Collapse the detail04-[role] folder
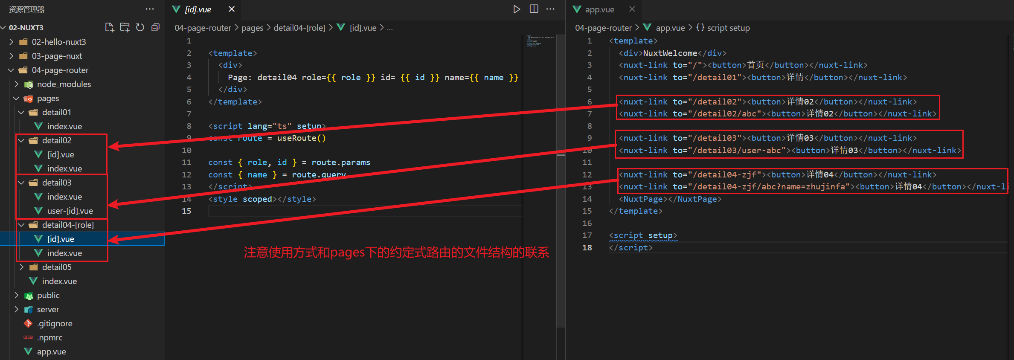 22,225
